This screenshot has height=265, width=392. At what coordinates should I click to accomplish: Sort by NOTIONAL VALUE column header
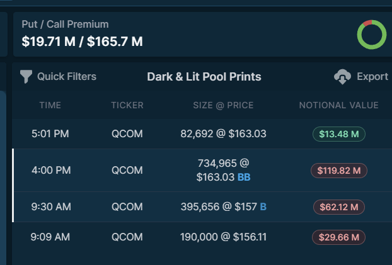click(339, 105)
